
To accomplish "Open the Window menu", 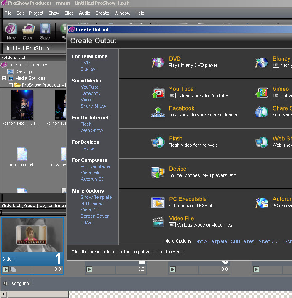I will (122, 13).
